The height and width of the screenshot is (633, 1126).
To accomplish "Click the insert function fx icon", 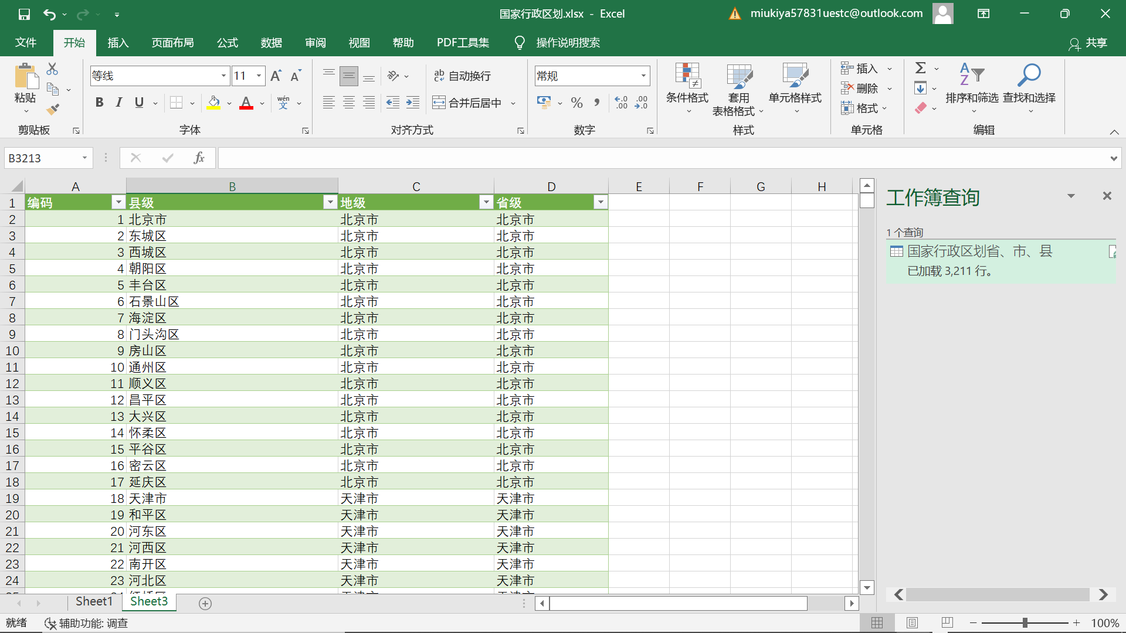I will point(199,158).
